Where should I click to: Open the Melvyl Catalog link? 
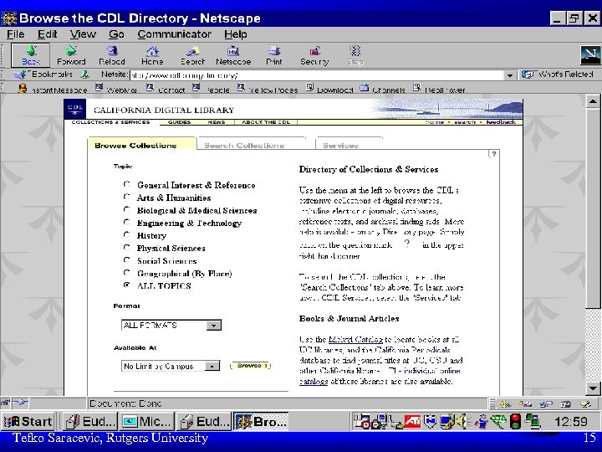355,339
